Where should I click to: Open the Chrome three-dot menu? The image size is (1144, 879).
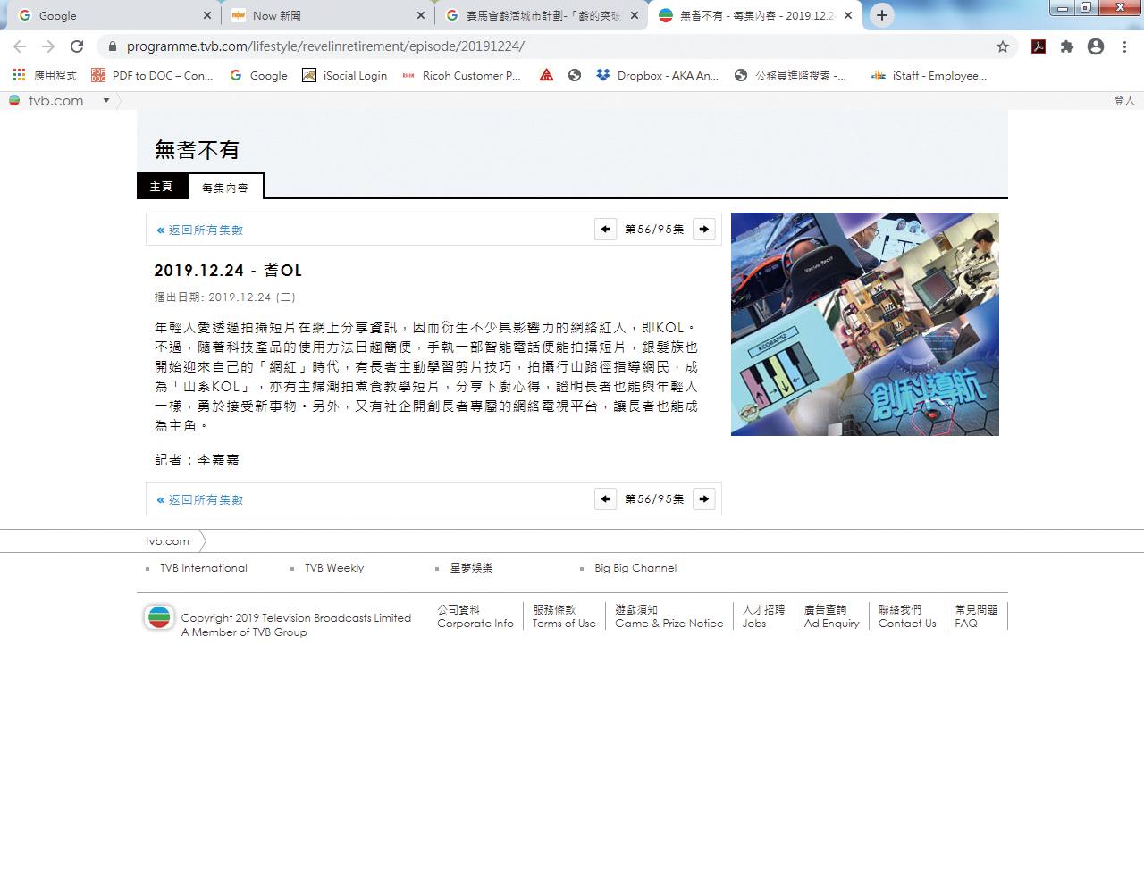[x=1124, y=46]
